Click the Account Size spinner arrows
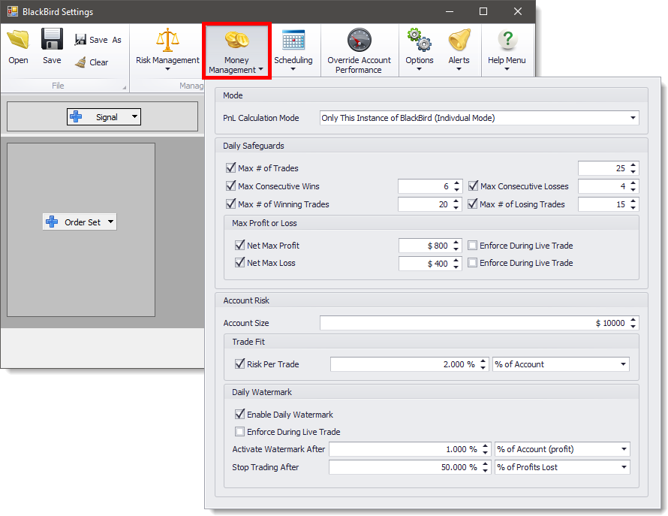668x516 pixels. pos(633,323)
